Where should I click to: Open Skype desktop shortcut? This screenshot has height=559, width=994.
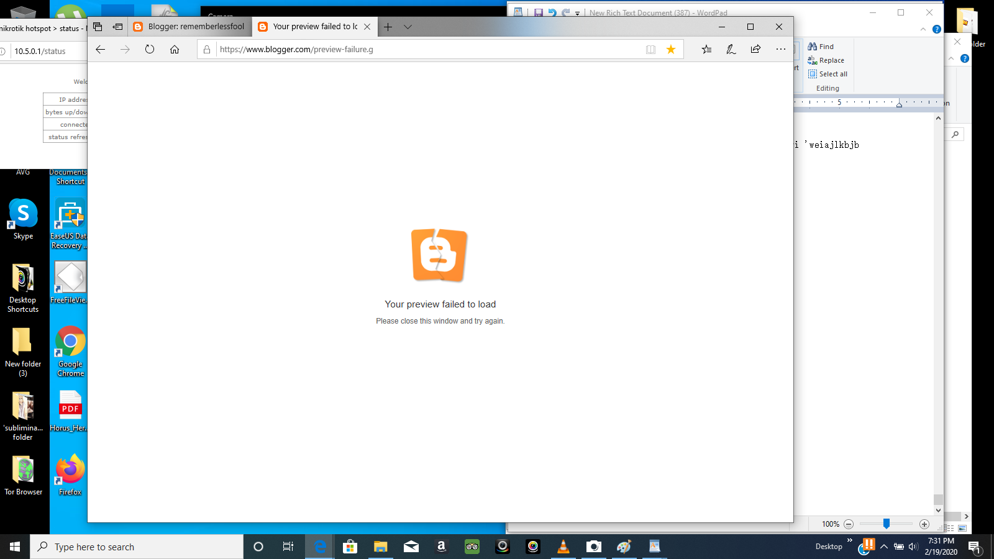[x=23, y=219]
